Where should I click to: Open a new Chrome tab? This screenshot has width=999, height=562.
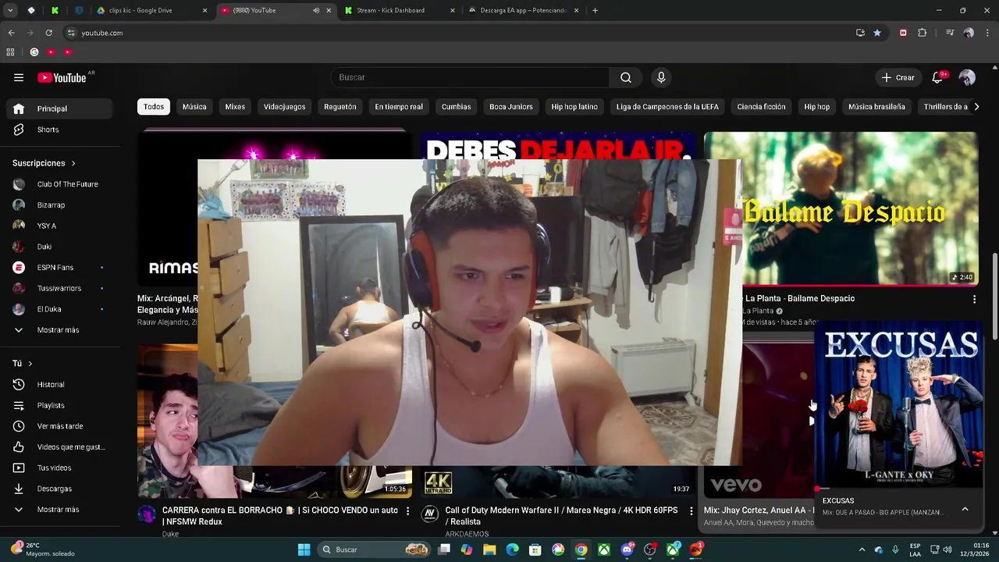(595, 10)
